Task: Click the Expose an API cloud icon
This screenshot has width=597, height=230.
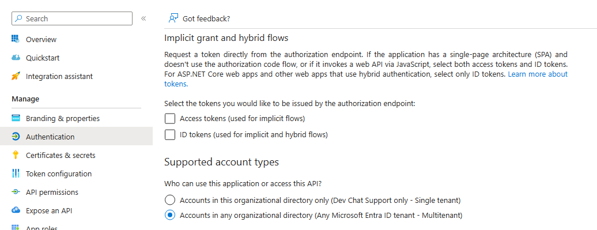Action: click(16, 210)
